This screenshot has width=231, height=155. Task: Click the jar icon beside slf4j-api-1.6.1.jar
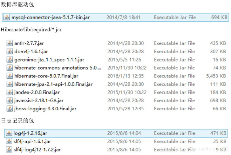click(x=9, y=141)
